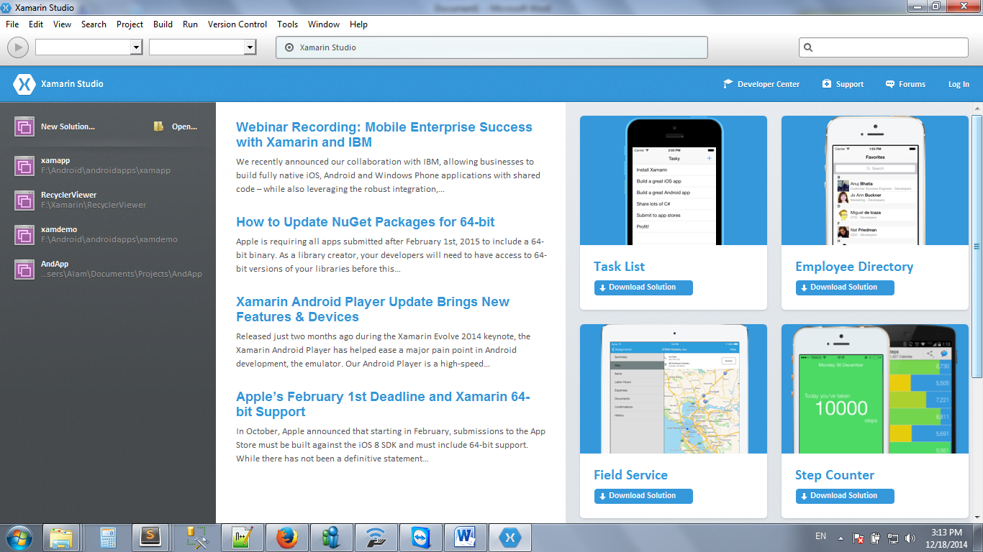983x552 pixels.
Task: Open the Forums link
Action: (912, 84)
